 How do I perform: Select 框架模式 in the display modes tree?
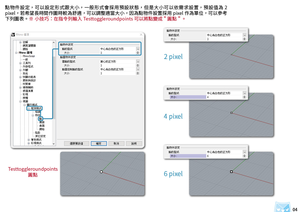coord(36,108)
